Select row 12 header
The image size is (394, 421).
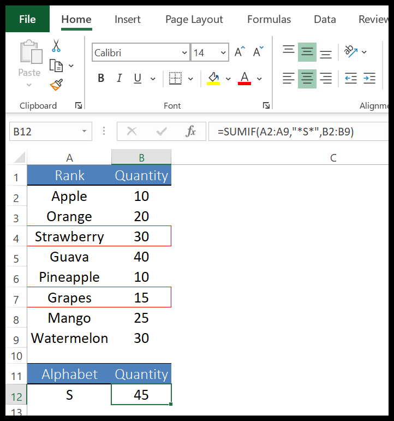(16, 395)
